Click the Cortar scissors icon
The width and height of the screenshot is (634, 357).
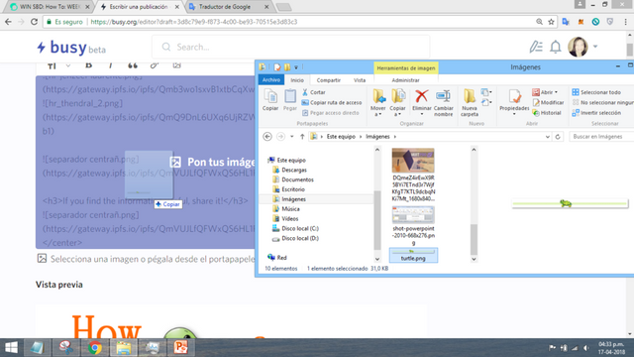pyautogui.click(x=305, y=92)
